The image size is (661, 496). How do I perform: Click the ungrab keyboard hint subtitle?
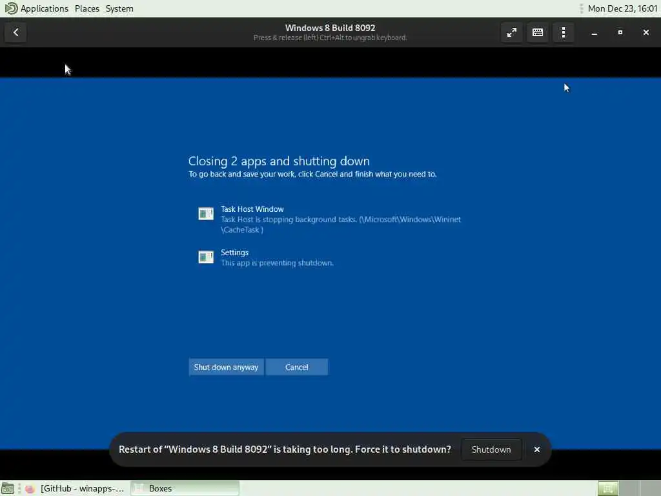(x=330, y=37)
